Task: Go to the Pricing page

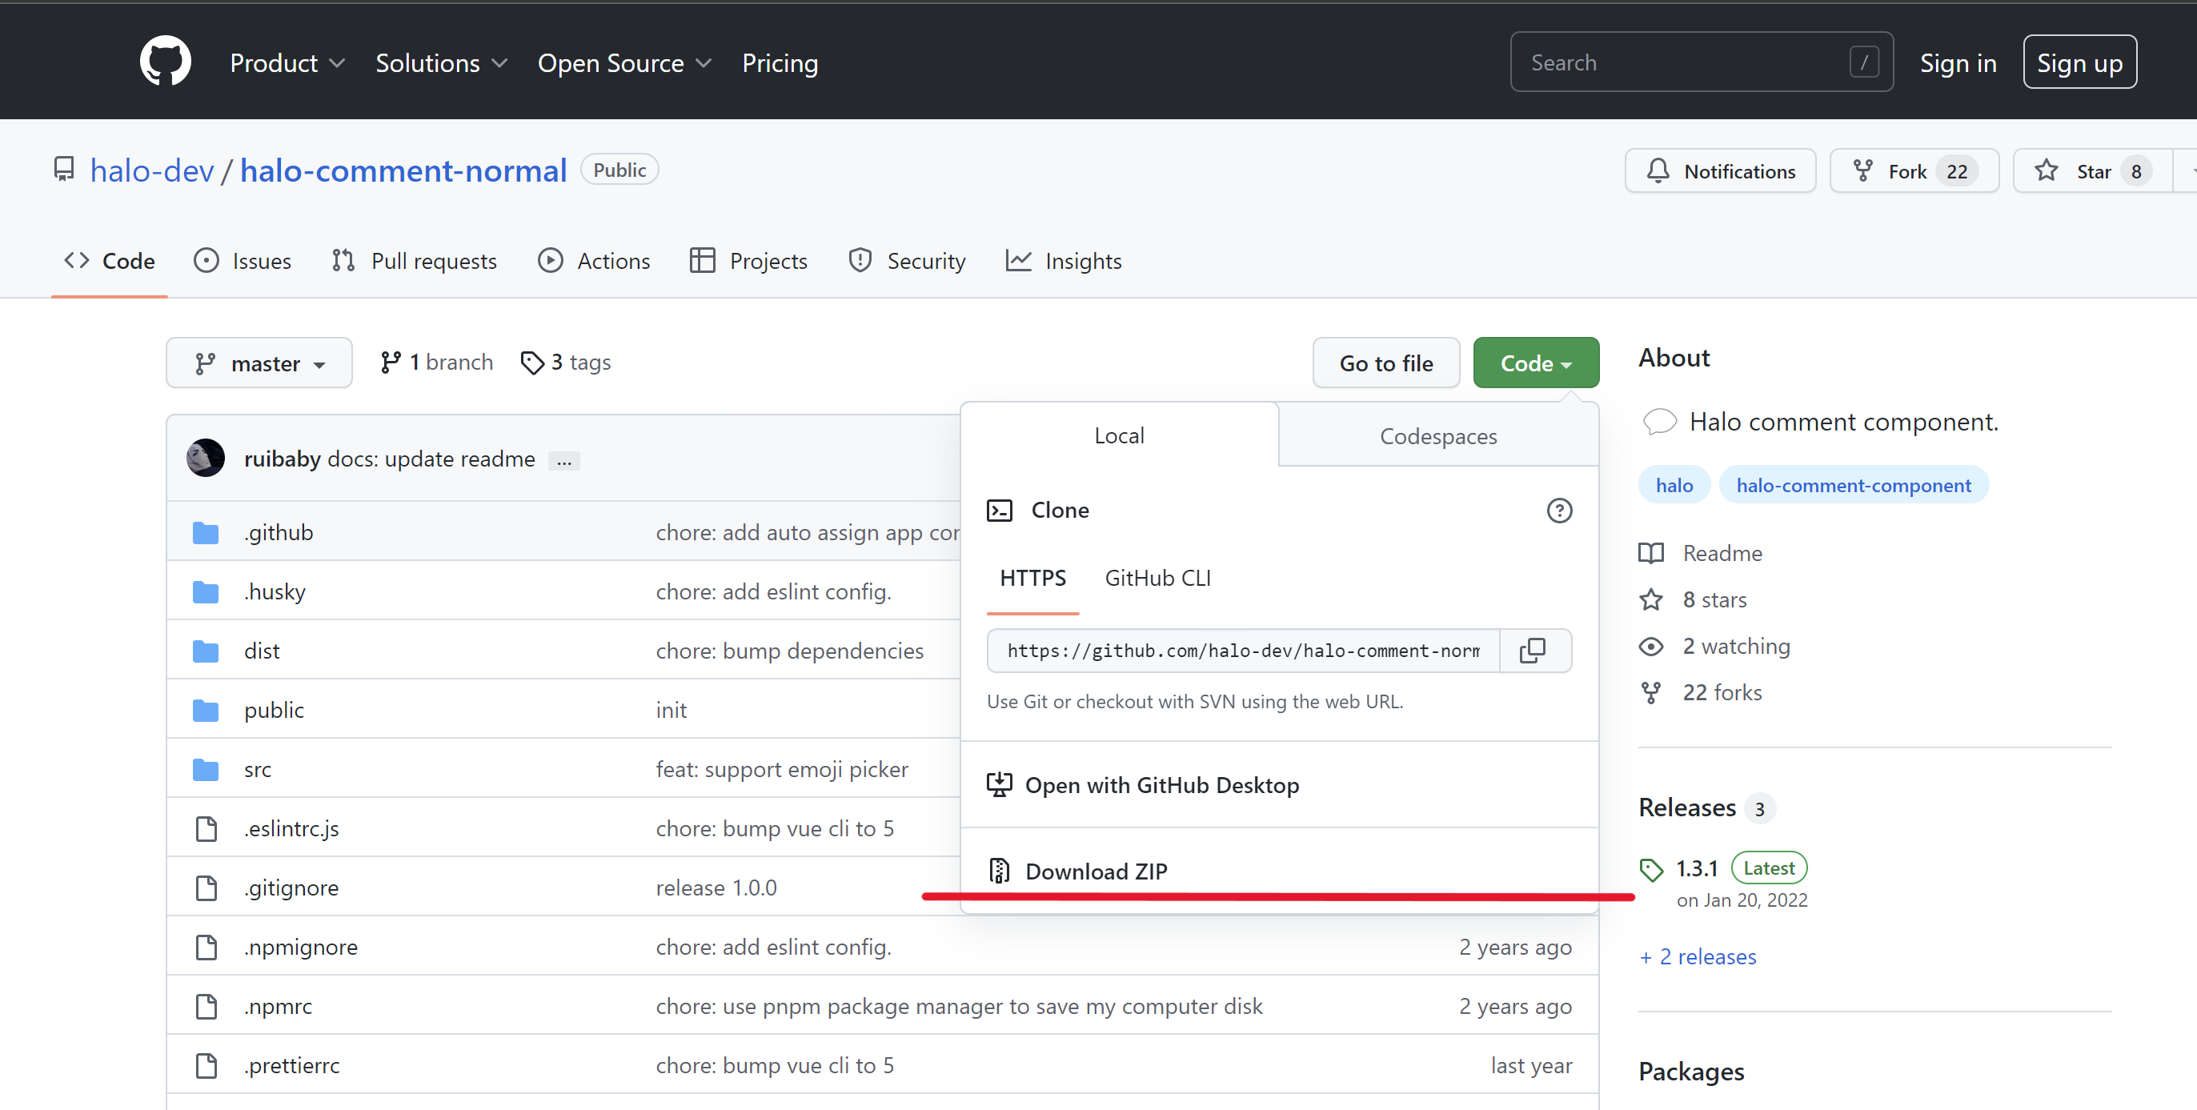Action: click(780, 63)
